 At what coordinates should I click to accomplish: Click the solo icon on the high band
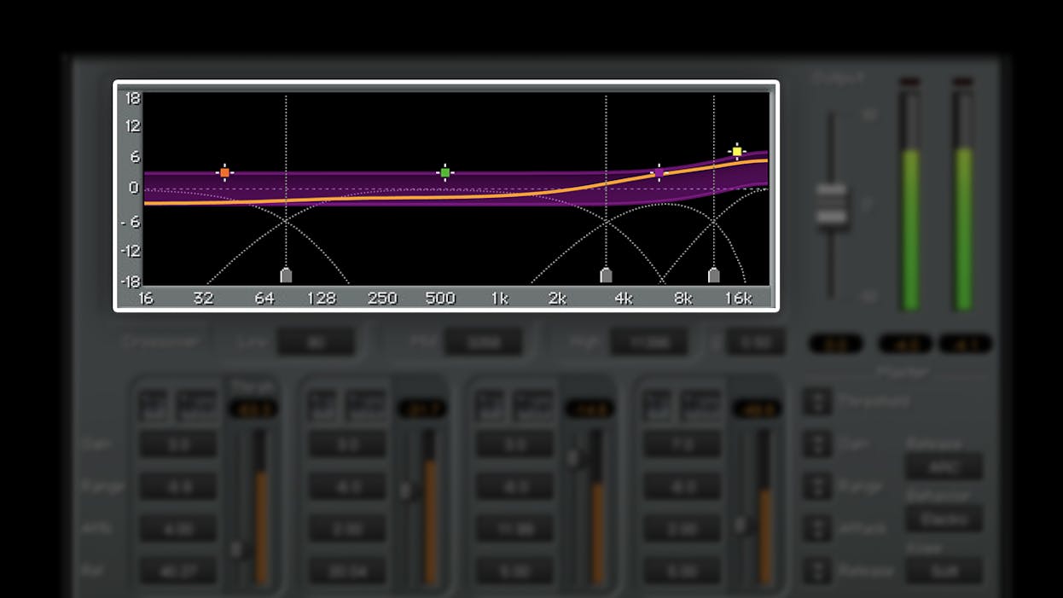700,404
